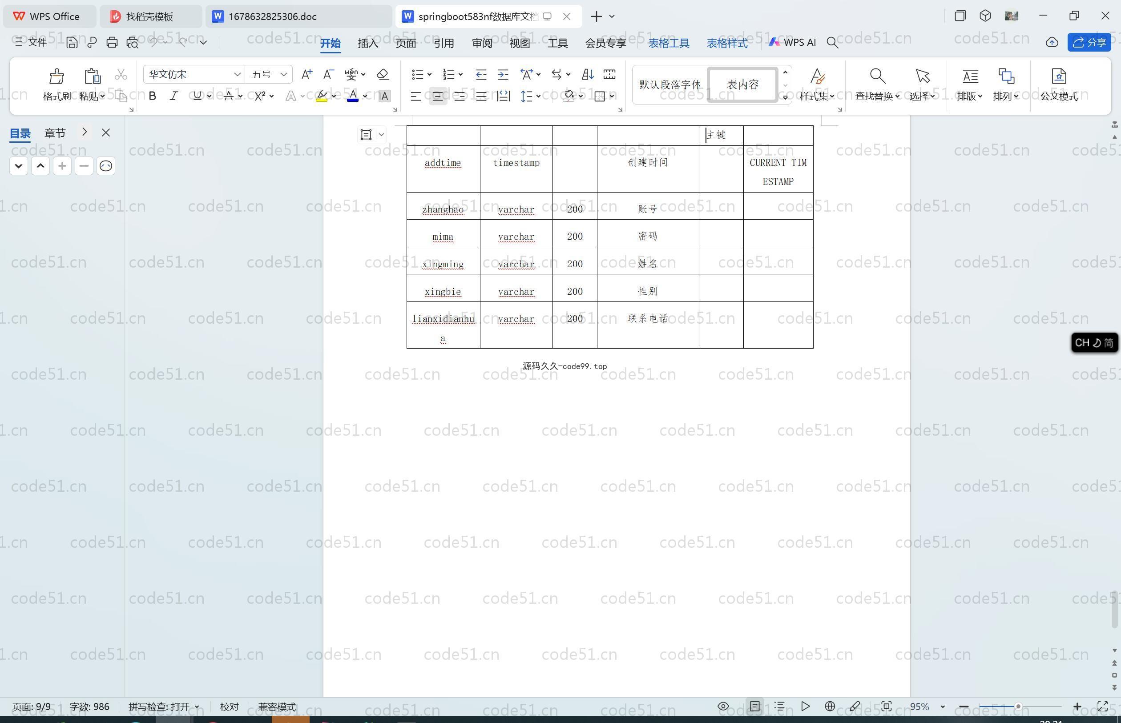Toggle Underline formatting
This screenshot has width=1121, height=723.
pyautogui.click(x=197, y=96)
